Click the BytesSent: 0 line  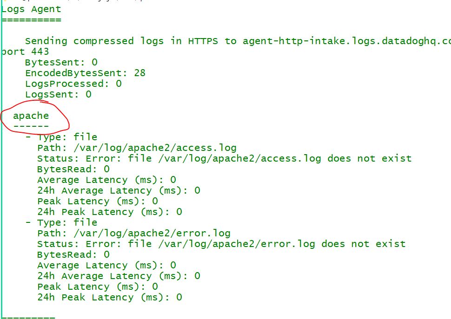click(x=61, y=62)
